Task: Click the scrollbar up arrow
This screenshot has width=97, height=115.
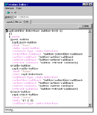Action: (90, 31)
